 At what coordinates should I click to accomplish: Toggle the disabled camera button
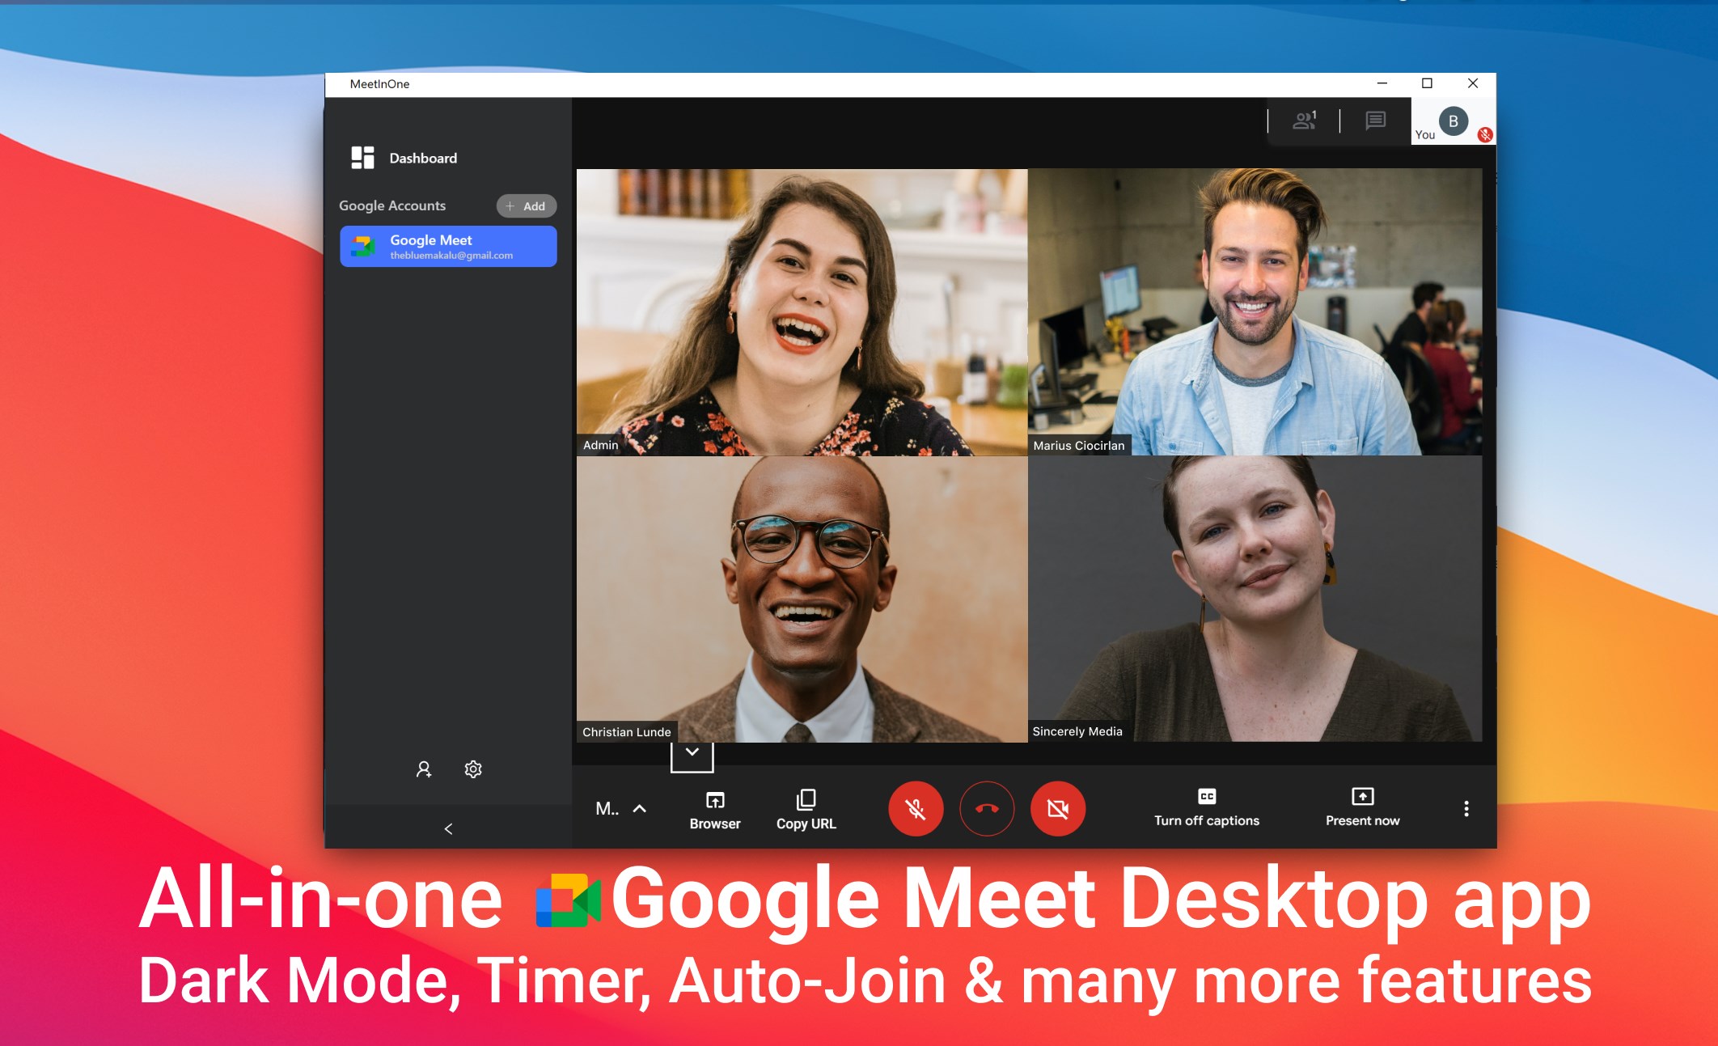pyautogui.click(x=1057, y=808)
